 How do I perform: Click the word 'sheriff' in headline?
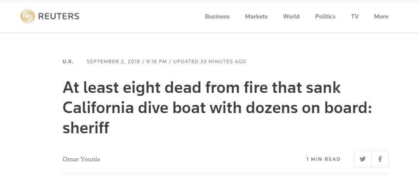[x=86, y=128]
